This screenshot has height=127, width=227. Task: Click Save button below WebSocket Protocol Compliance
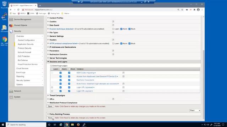click(x=50, y=107)
